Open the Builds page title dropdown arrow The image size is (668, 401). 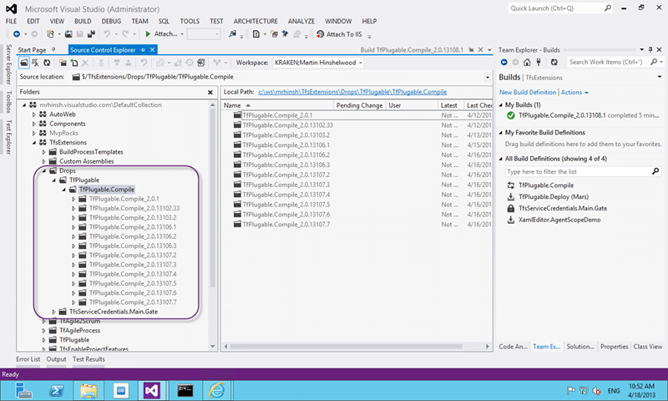(660, 77)
